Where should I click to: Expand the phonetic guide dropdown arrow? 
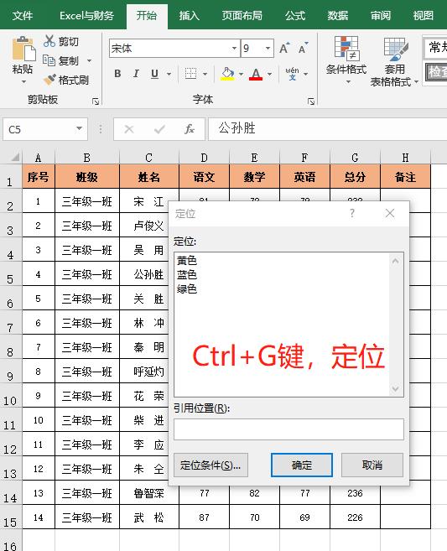click(305, 74)
